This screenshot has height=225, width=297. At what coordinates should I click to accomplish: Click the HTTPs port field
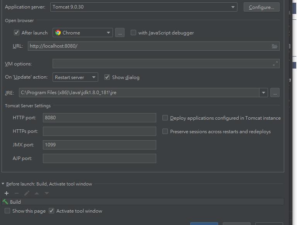point(100,131)
